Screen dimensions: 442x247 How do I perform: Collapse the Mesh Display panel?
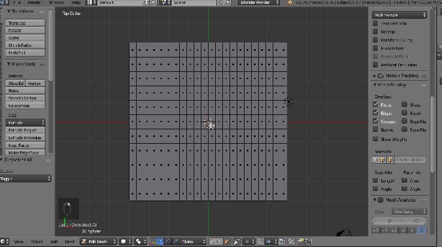[x=375, y=85]
